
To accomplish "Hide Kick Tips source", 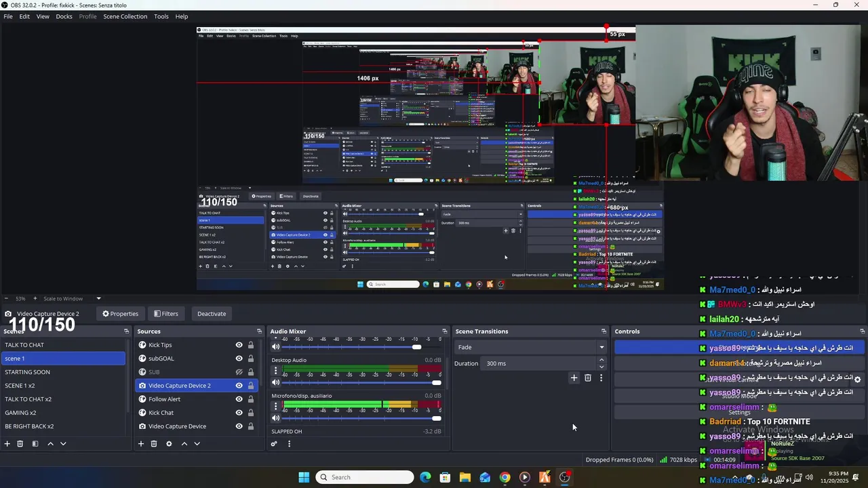I will coord(239,345).
